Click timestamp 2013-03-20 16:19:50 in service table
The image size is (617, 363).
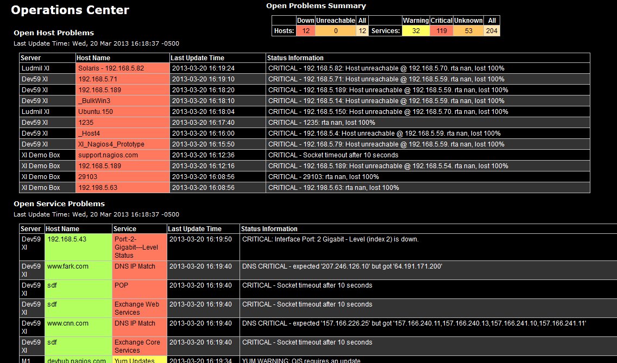(x=200, y=239)
